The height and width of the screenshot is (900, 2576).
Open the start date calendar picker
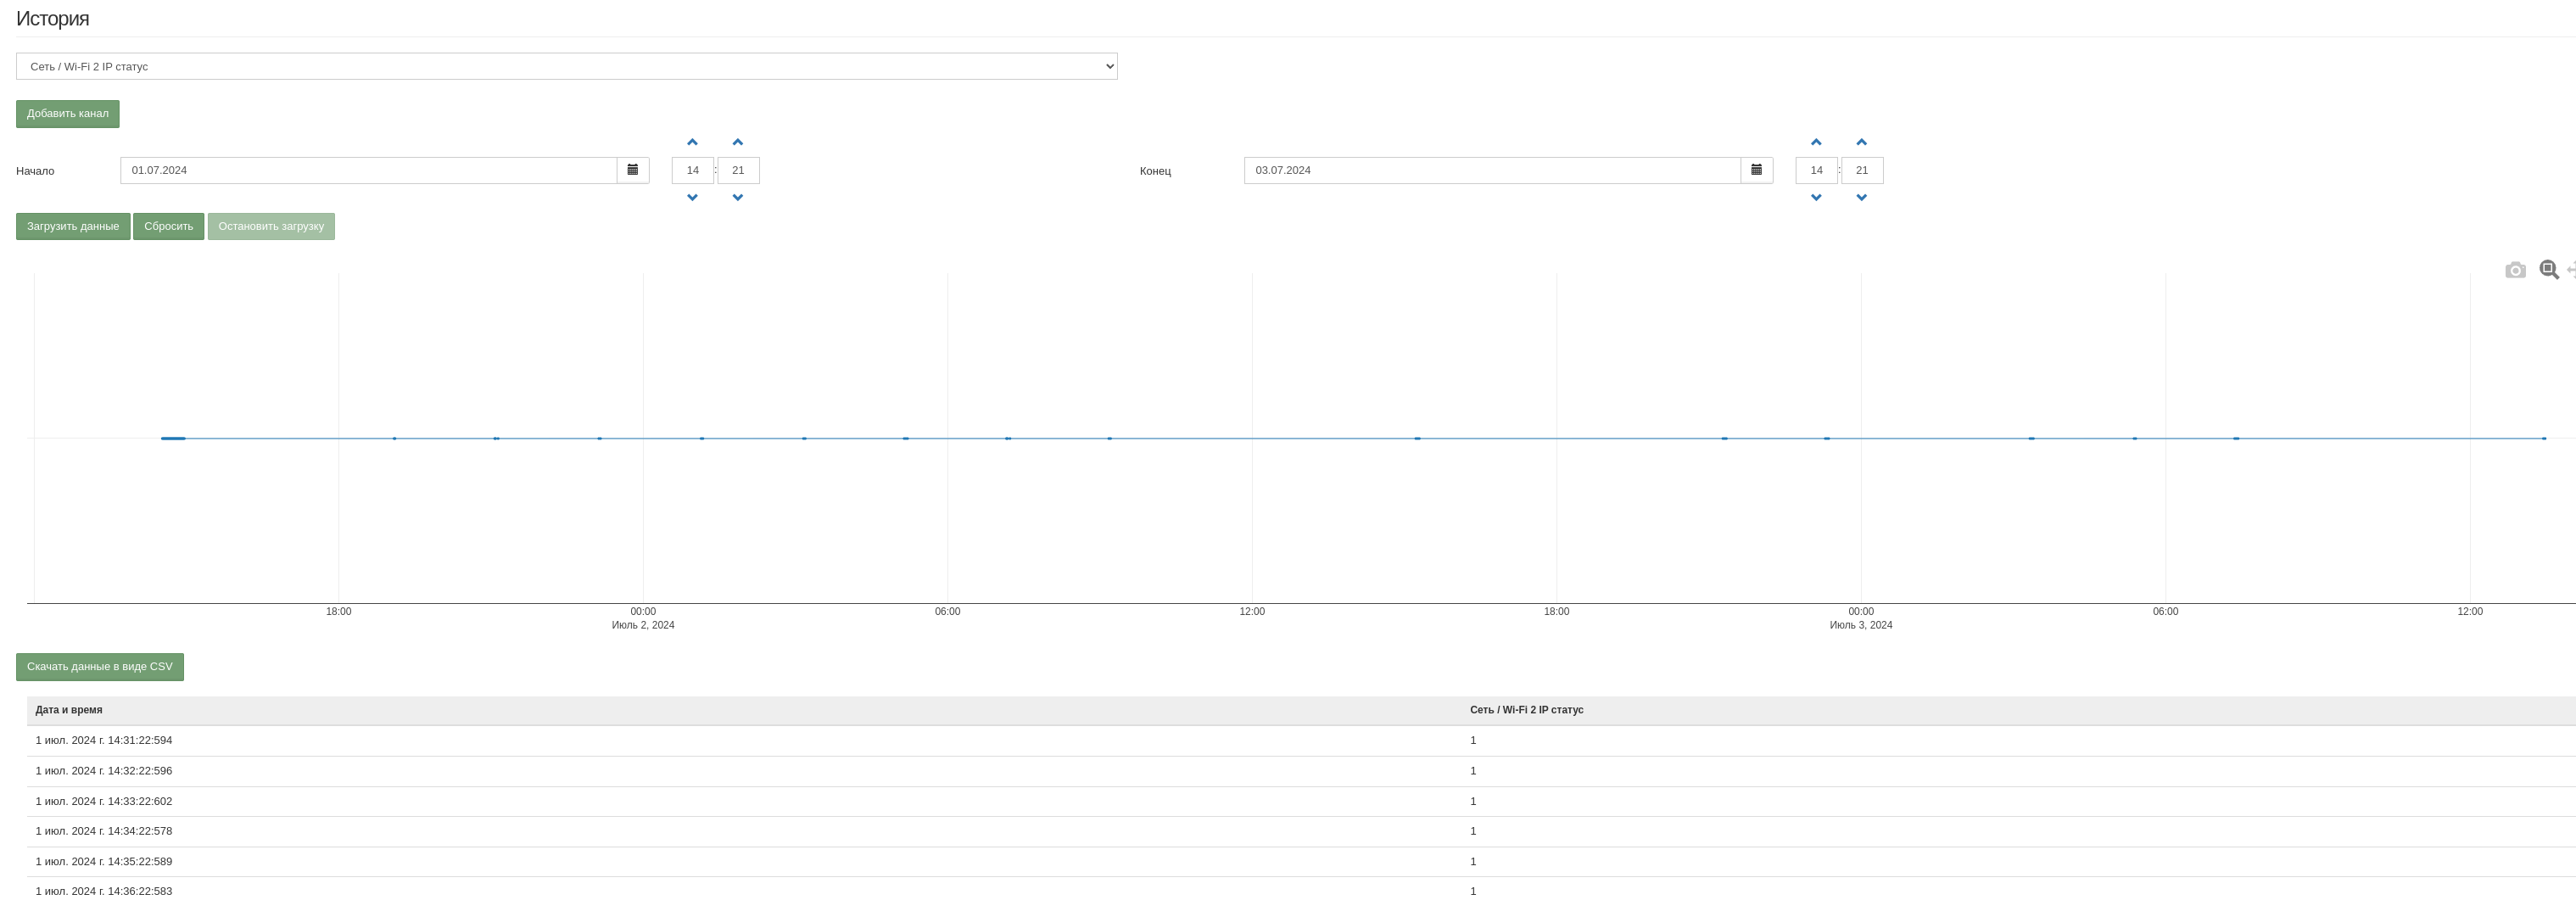pos(633,170)
